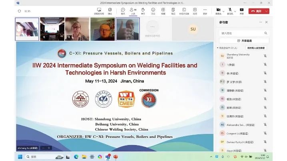Leave the meeting with red button
The height and width of the screenshot is (161, 287).
coord(257,11)
